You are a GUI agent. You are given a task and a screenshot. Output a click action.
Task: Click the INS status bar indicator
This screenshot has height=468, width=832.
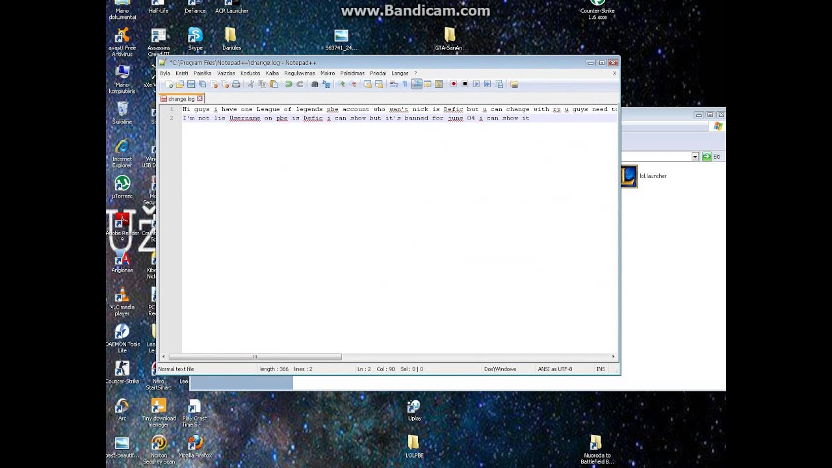[601, 369]
